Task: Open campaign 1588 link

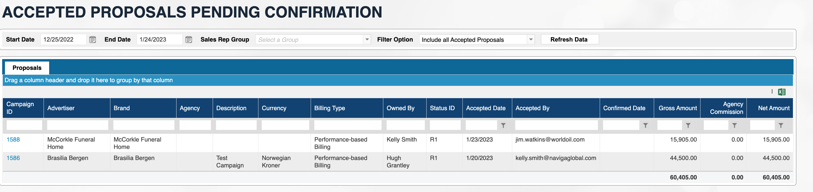Action: point(13,139)
